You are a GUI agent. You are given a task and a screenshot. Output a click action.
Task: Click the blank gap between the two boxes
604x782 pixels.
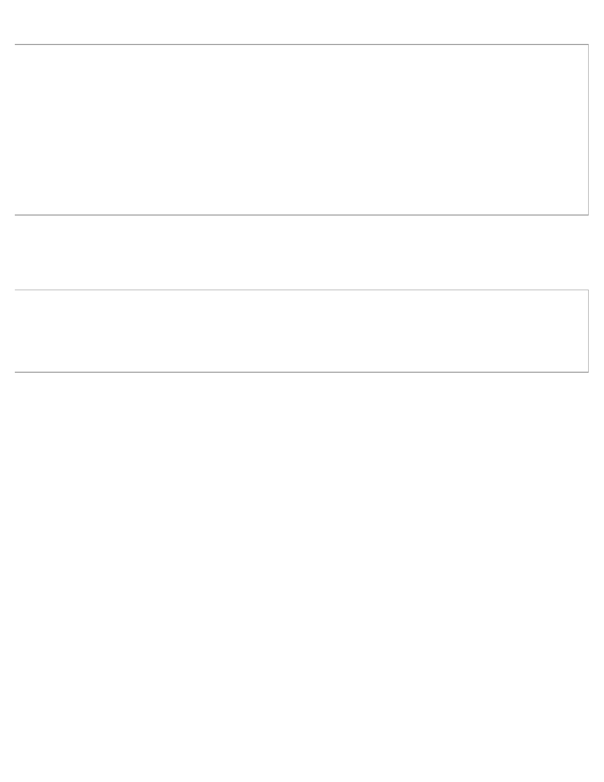coord(302,252)
